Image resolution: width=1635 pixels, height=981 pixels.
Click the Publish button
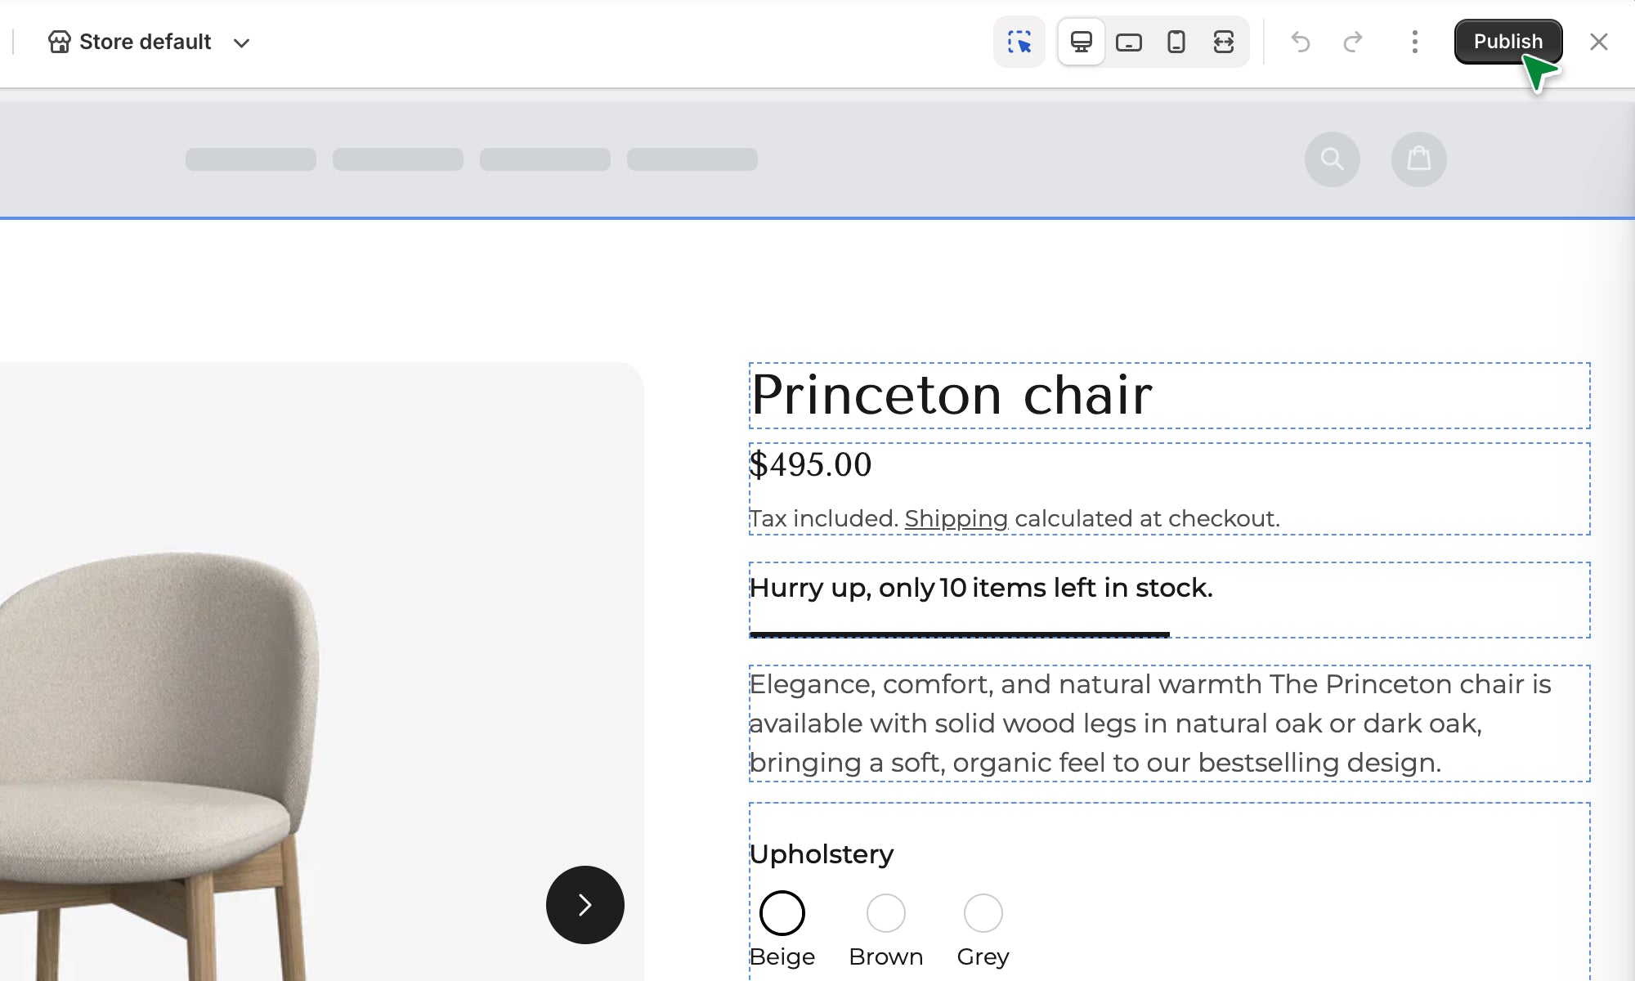click(x=1508, y=42)
